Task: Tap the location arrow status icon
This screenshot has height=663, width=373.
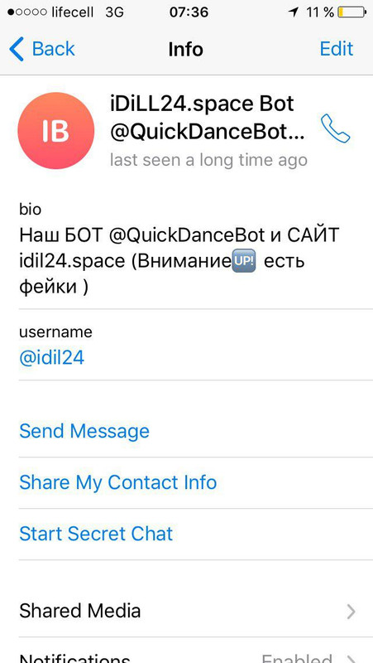Action: [x=293, y=12]
